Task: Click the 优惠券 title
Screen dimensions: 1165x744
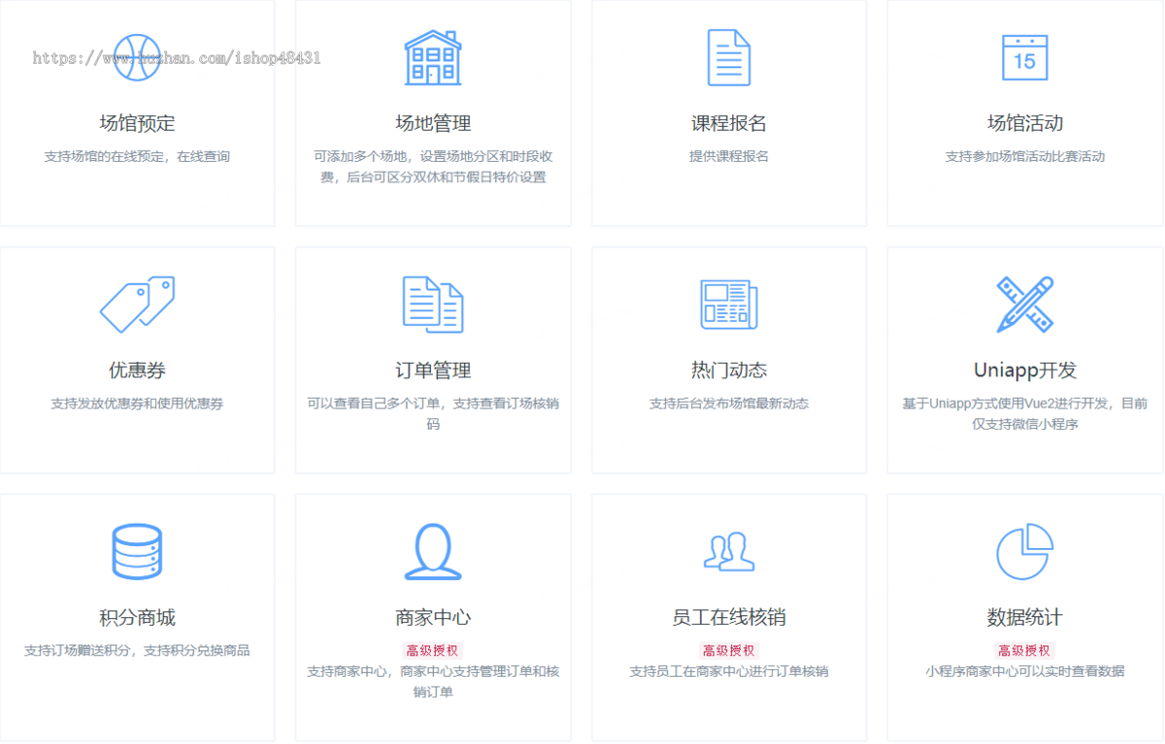Action: tap(137, 371)
